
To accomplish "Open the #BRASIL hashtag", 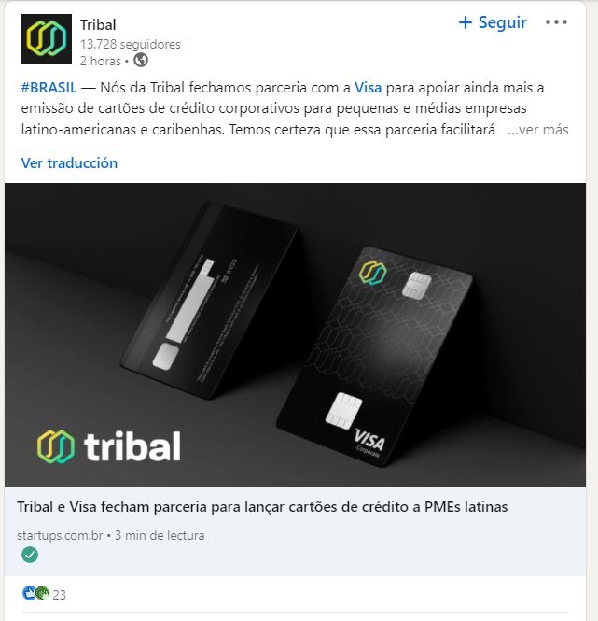I will pyautogui.click(x=49, y=87).
